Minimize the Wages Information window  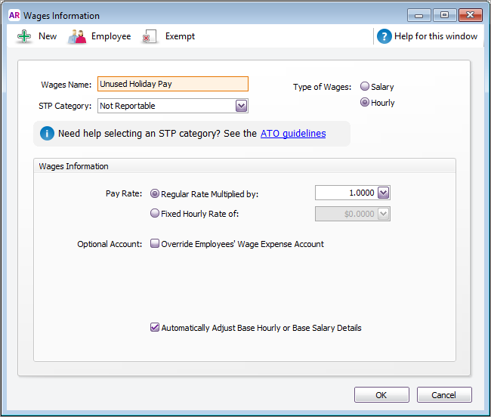[419, 15]
